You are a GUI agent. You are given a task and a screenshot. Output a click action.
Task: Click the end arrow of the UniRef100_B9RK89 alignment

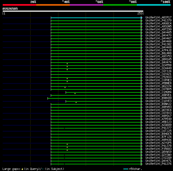click(142, 98)
